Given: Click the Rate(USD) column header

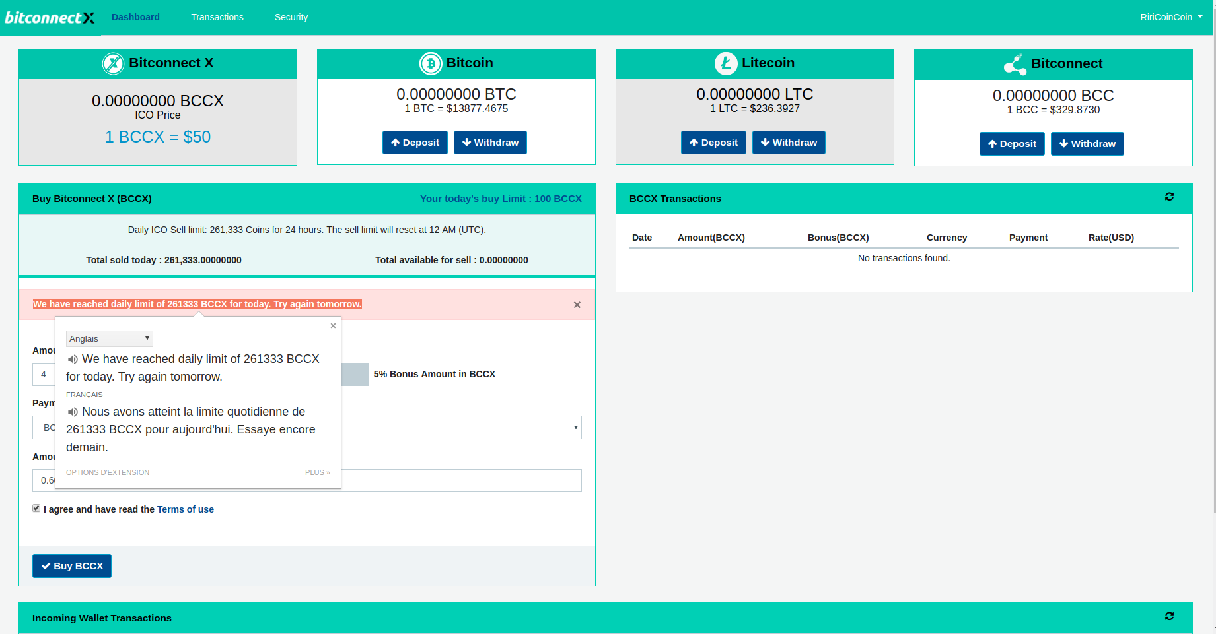Looking at the screenshot, I should point(1111,238).
